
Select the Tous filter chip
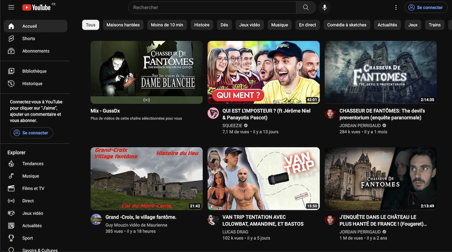90,25
